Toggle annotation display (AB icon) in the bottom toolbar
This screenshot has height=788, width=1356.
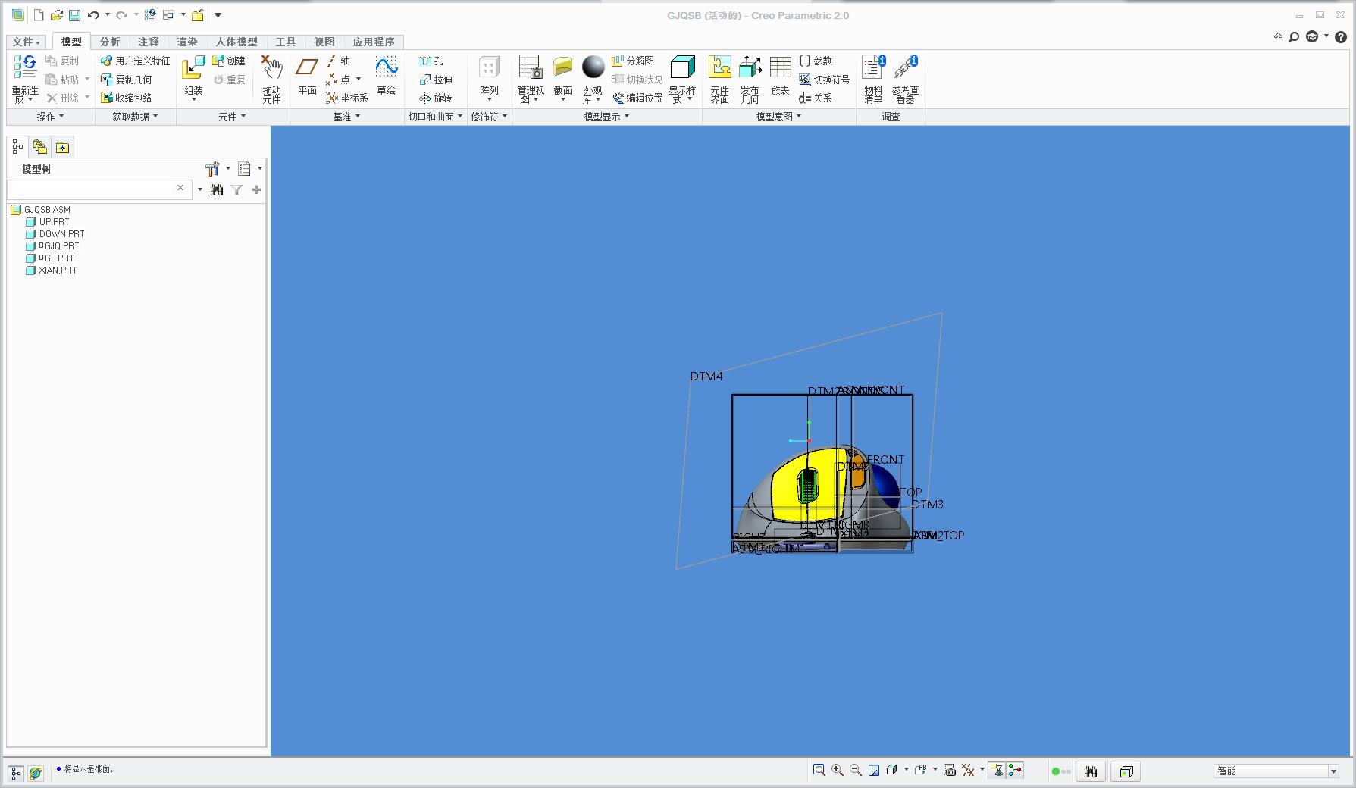pos(921,770)
